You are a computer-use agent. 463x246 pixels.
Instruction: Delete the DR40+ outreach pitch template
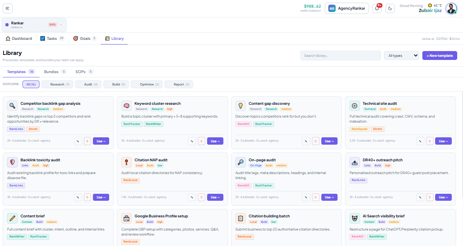430,197
